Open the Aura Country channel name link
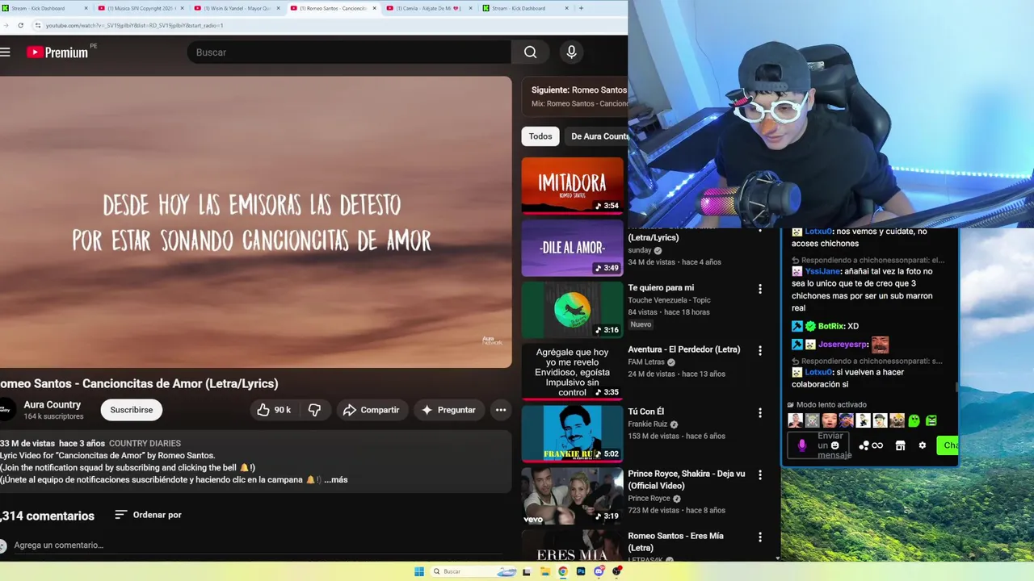This screenshot has height=581, width=1034. tap(53, 404)
